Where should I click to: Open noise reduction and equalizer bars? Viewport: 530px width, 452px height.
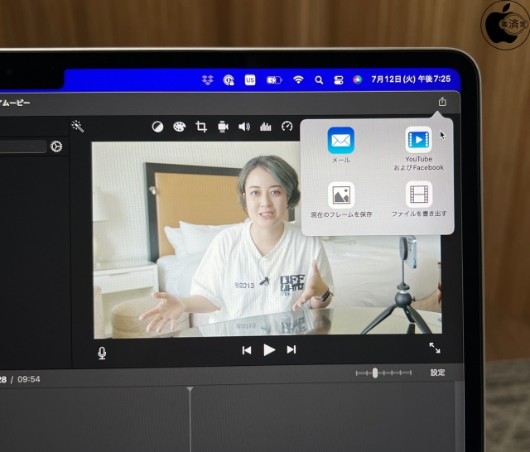coord(266,127)
